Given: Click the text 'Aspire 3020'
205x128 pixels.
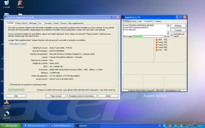Looking at the screenshot, I should [54, 63].
